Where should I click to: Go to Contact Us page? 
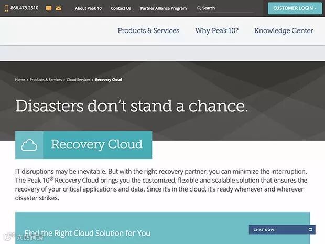(121, 8)
